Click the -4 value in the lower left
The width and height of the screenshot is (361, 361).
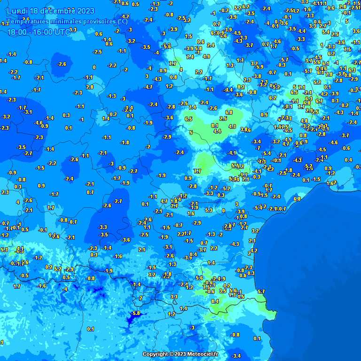click(65, 289)
